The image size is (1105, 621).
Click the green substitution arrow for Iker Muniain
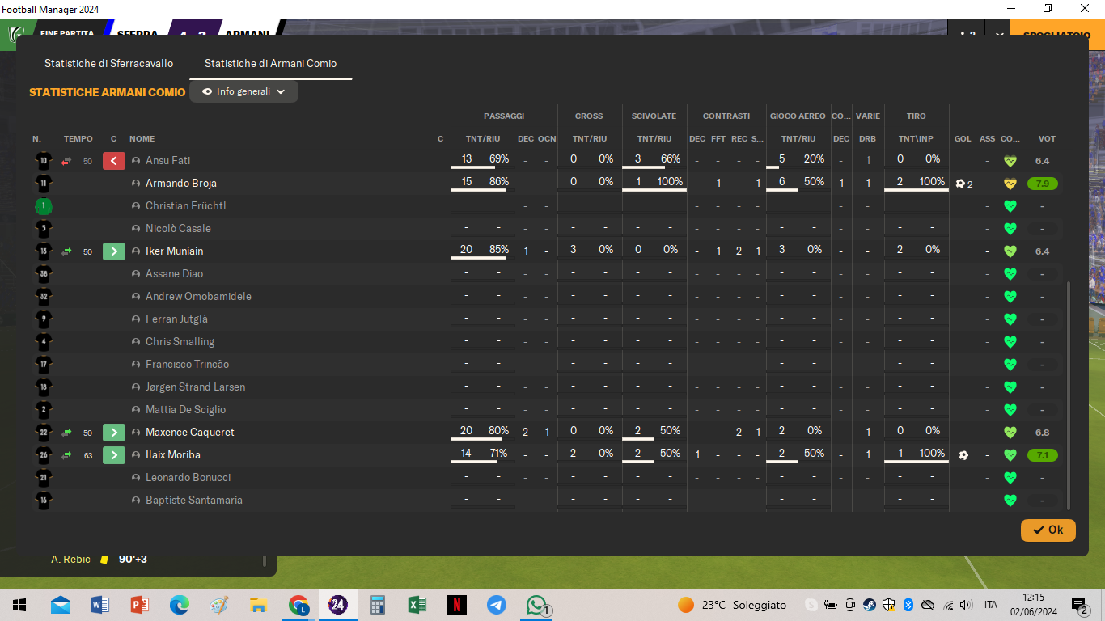tap(114, 251)
